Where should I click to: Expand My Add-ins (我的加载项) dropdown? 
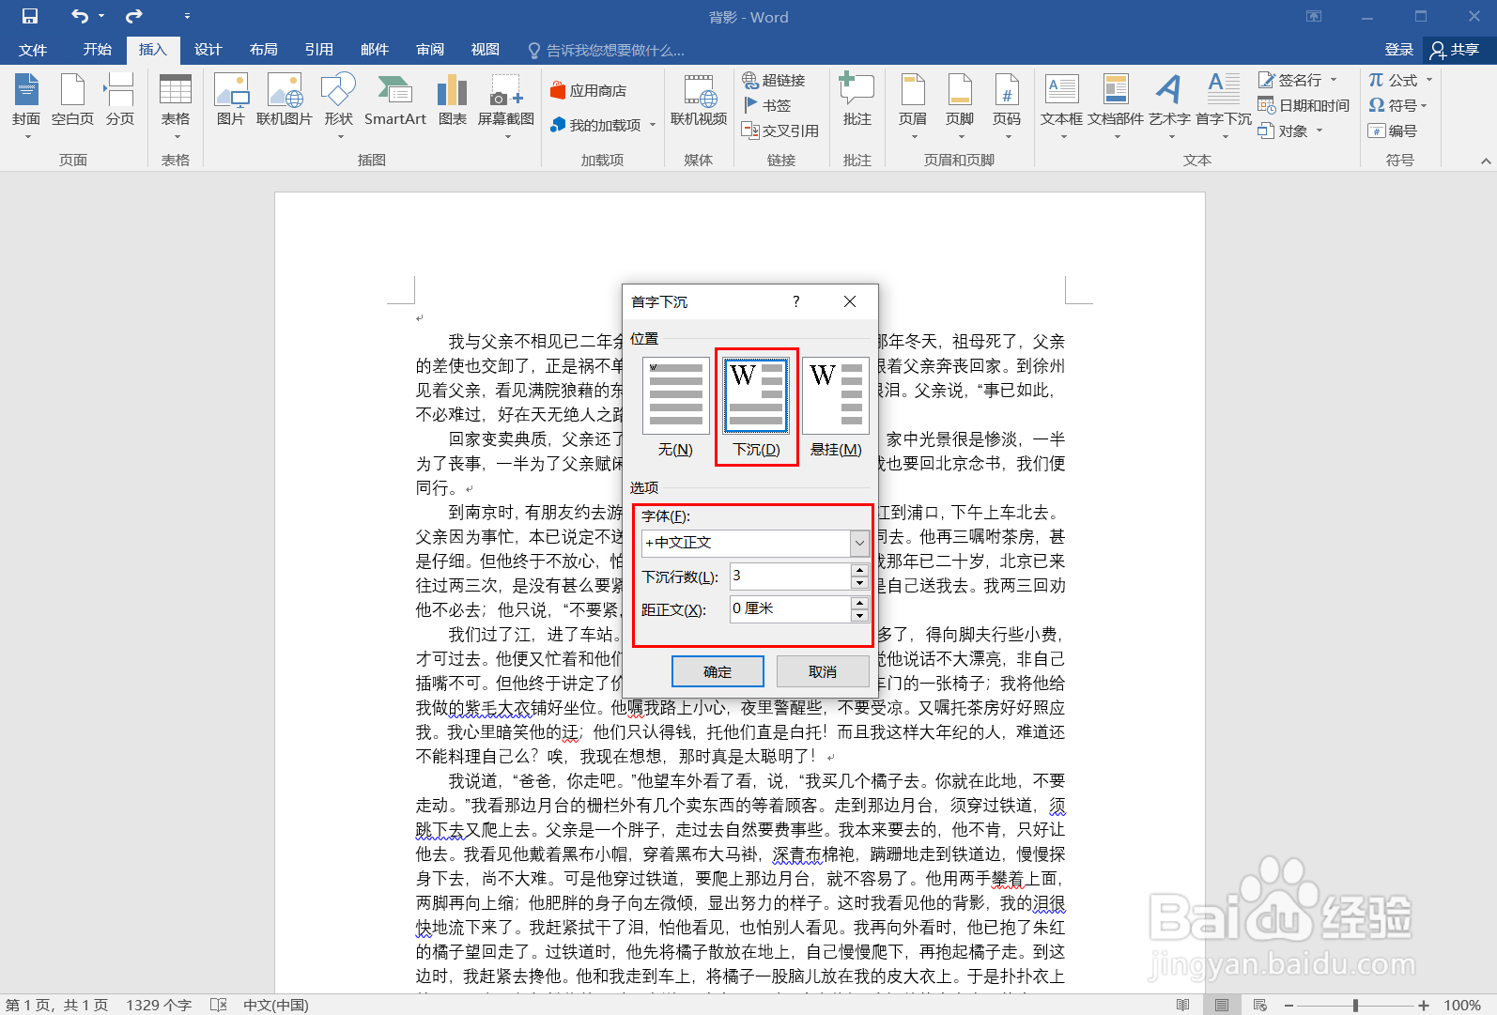pyautogui.click(x=653, y=124)
